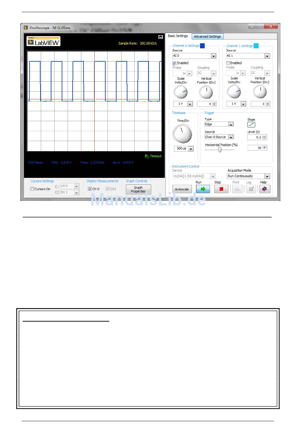Toggle CH 0 display measurements checkbox
This screenshot has height=432, width=296.
click(x=90, y=189)
